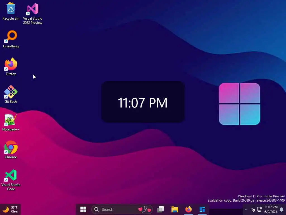The image size is (286, 215).
Task: Open the muted volume tray icon
Action: coord(253,209)
